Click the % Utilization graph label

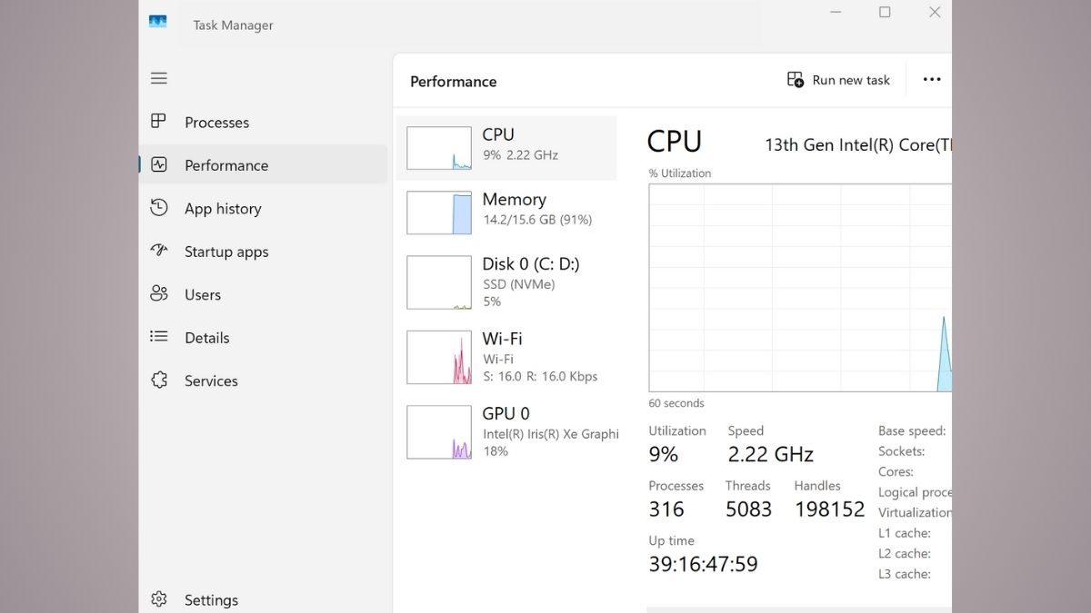tap(680, 173)
